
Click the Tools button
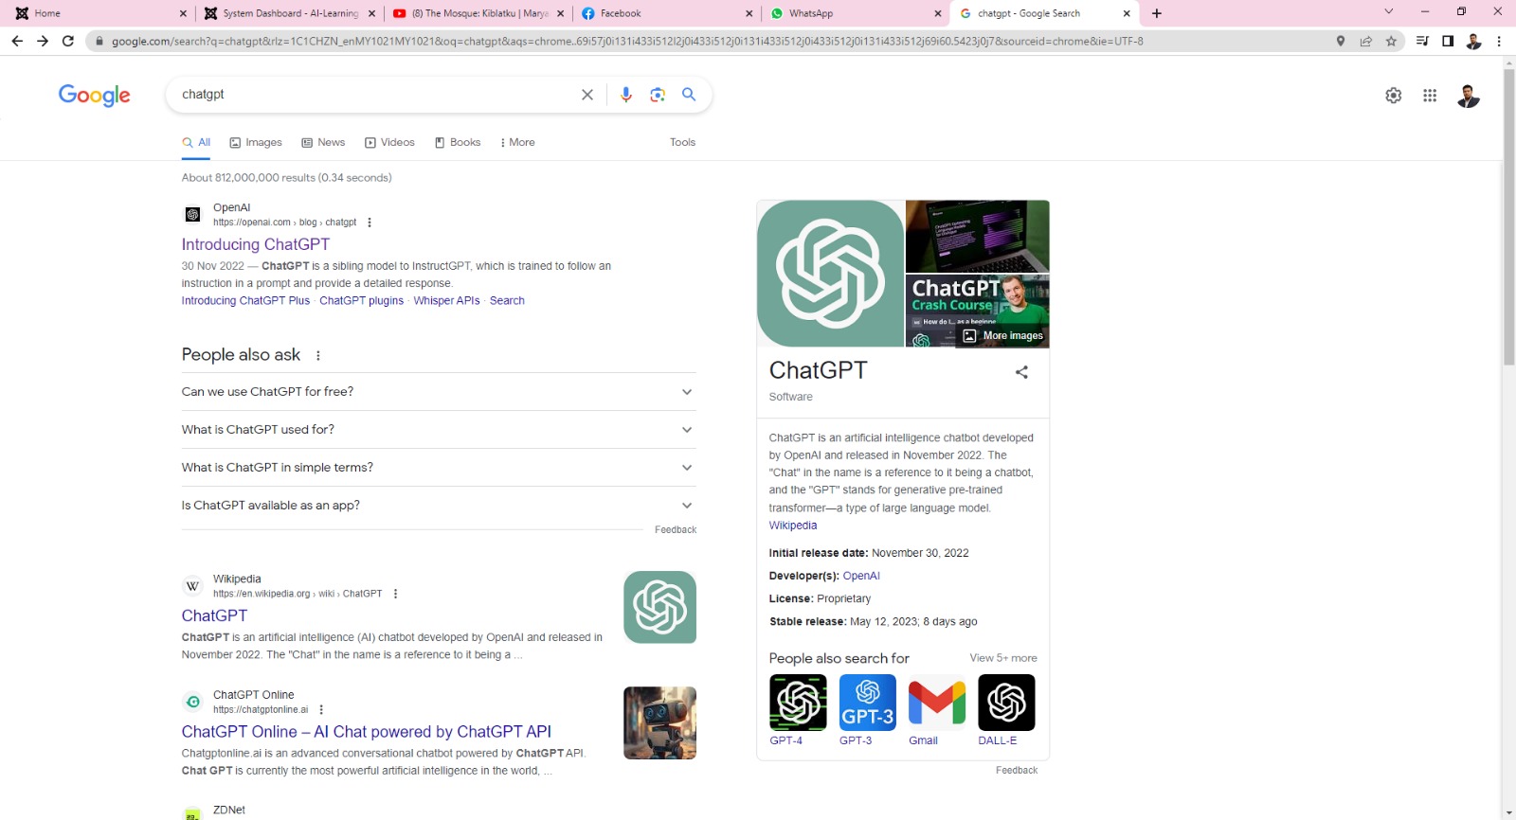[682, 143]
